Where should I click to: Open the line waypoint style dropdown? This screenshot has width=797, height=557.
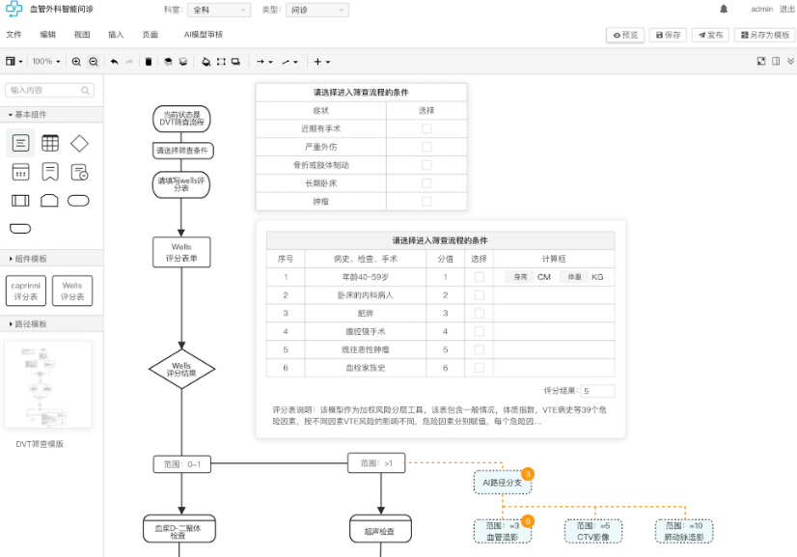(x=289, y=62)
